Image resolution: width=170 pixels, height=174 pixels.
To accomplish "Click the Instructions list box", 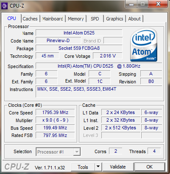I will (x=99, y=91).
